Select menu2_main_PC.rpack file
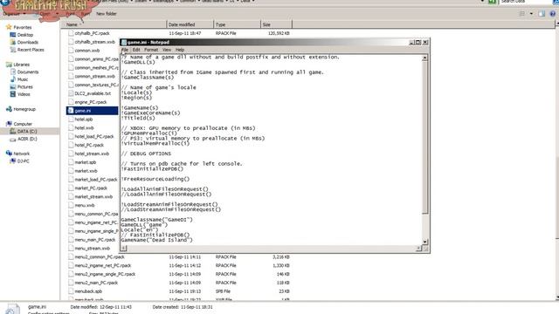This screenshot has height=314, width=559. click(x=96, y=283)
